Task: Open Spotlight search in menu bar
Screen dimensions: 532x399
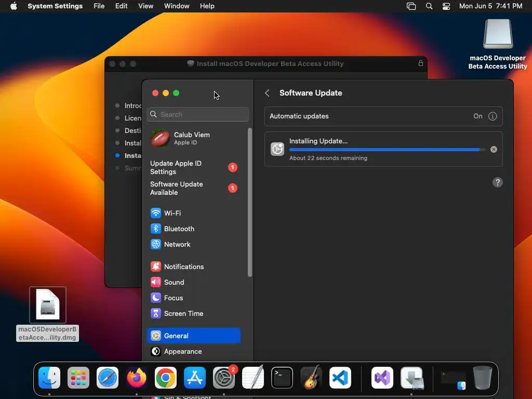Action: pos(429,6)
